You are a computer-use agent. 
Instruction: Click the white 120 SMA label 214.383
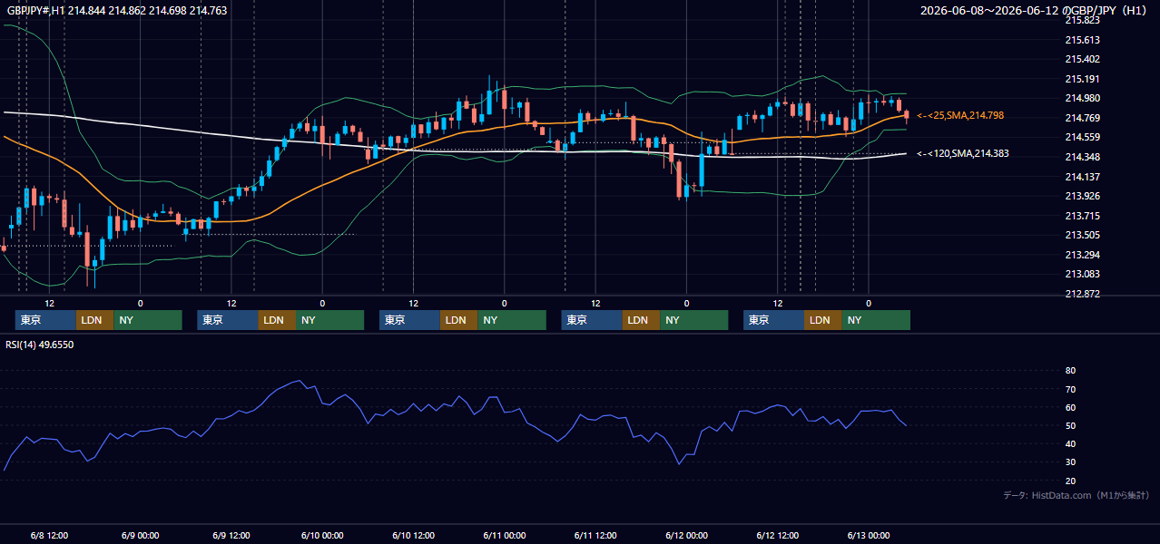click(963, 153)
